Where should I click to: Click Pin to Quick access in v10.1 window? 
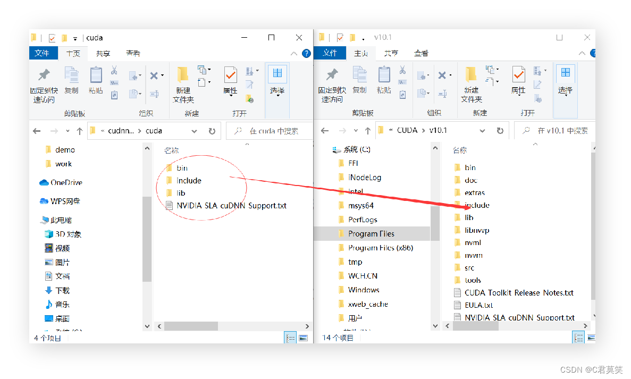[x=332, y=85]
